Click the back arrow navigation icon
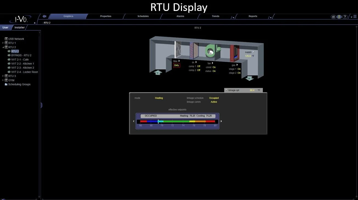Image resolution: width=358 pixels, height=200 pixels. pyautogui.click(x=44, y=16)
